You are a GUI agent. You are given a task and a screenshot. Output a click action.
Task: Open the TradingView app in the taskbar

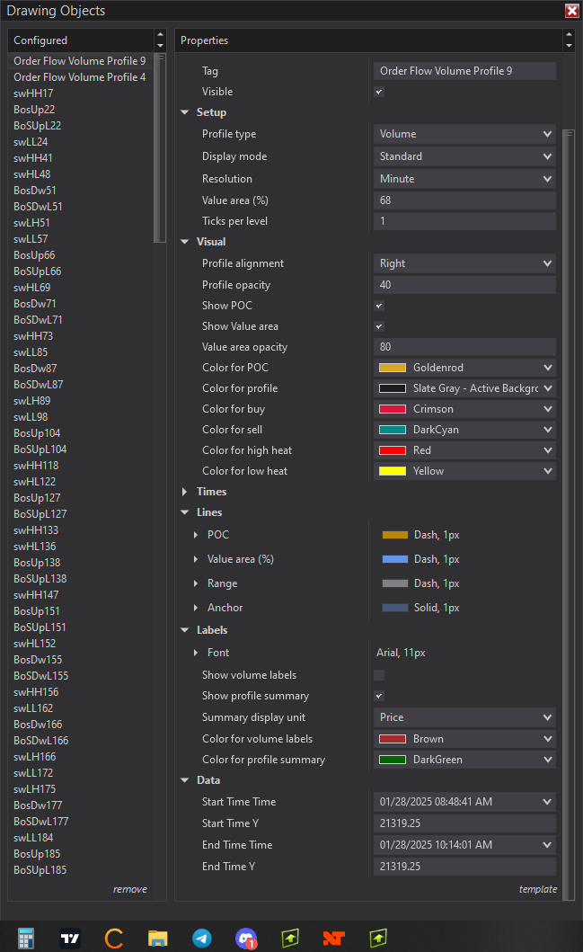[x=71, y=938]
